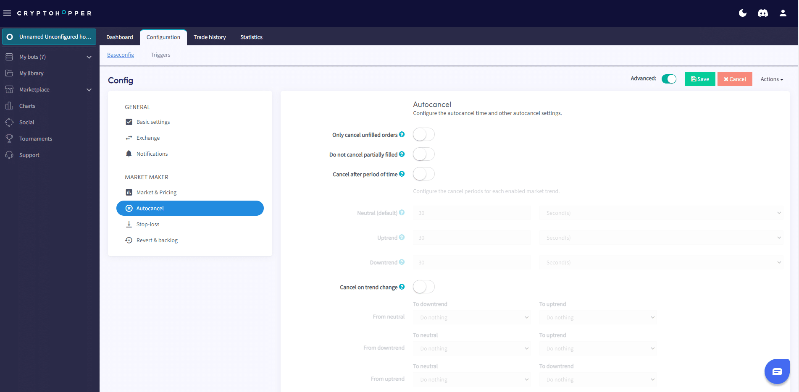Screen dimensions: 799x392
Task: Toggle the Advanced mode switch
Action: (669, 79)
